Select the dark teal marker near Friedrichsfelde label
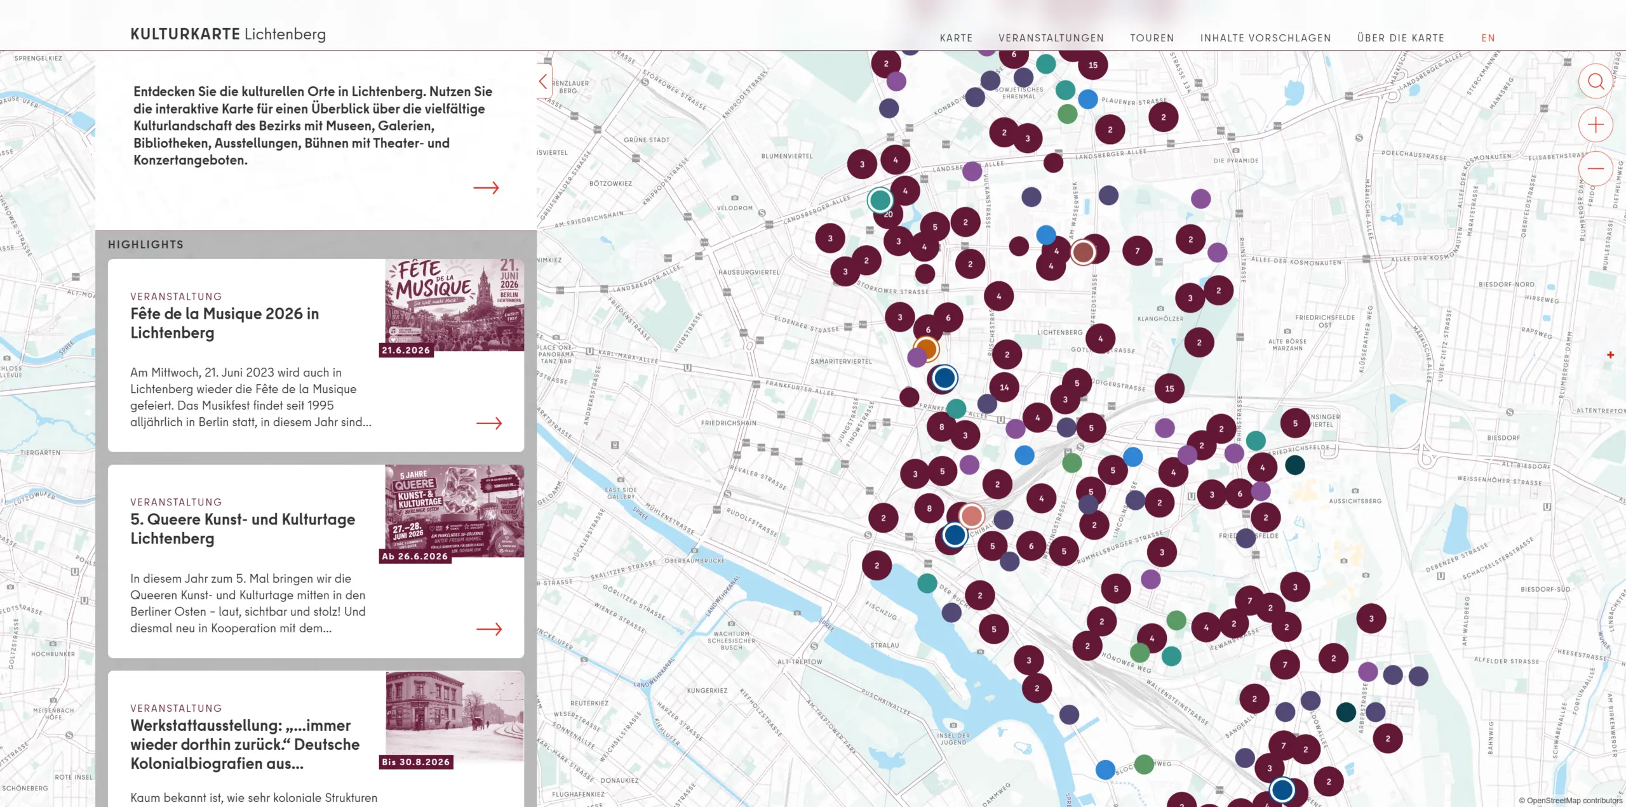Viewport: 1626px width, 807px height. coord(1294,465)
